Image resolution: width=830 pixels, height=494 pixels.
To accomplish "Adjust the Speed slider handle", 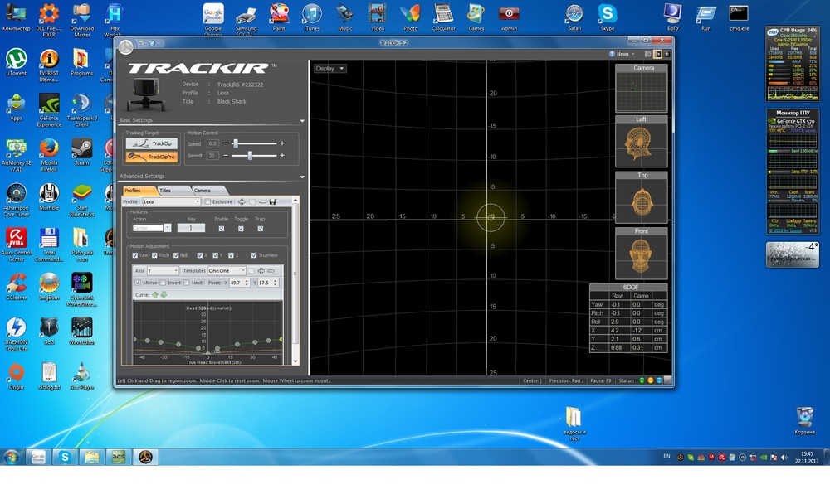I will pyautogui.click(x=236, y=143).
